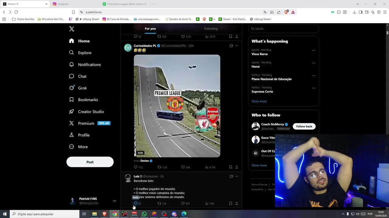This screenshot has width=389, height=218.
Task: Open mercadopago.com bookmark
Action: pyautogui.click(x=147, y=19)
